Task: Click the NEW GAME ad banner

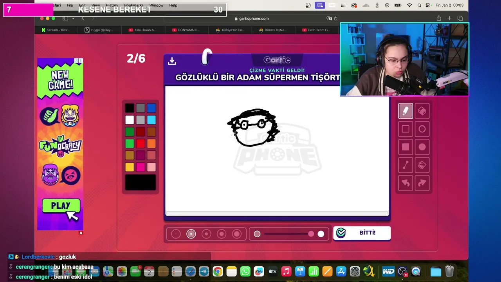Action: 60,80
